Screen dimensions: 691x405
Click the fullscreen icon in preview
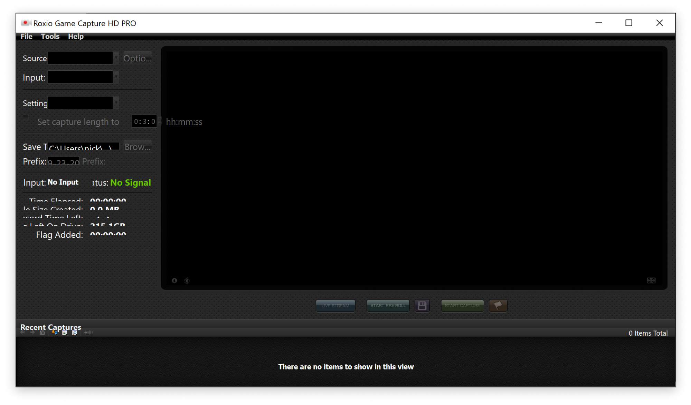(x=651, y=280)
